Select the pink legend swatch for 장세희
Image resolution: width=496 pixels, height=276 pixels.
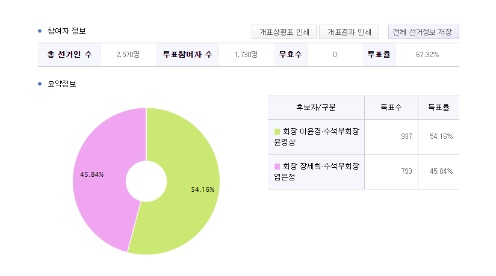[x=277, y=166]
